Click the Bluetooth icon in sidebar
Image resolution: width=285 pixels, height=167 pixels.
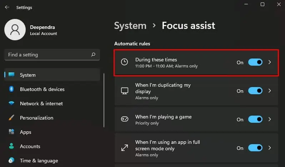pyautogui.click(x=11, y=89)
